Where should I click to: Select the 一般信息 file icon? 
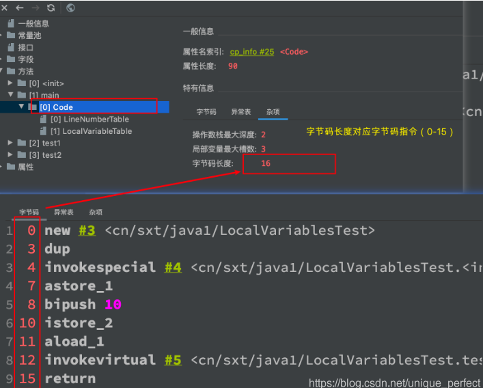pos(11,23)
